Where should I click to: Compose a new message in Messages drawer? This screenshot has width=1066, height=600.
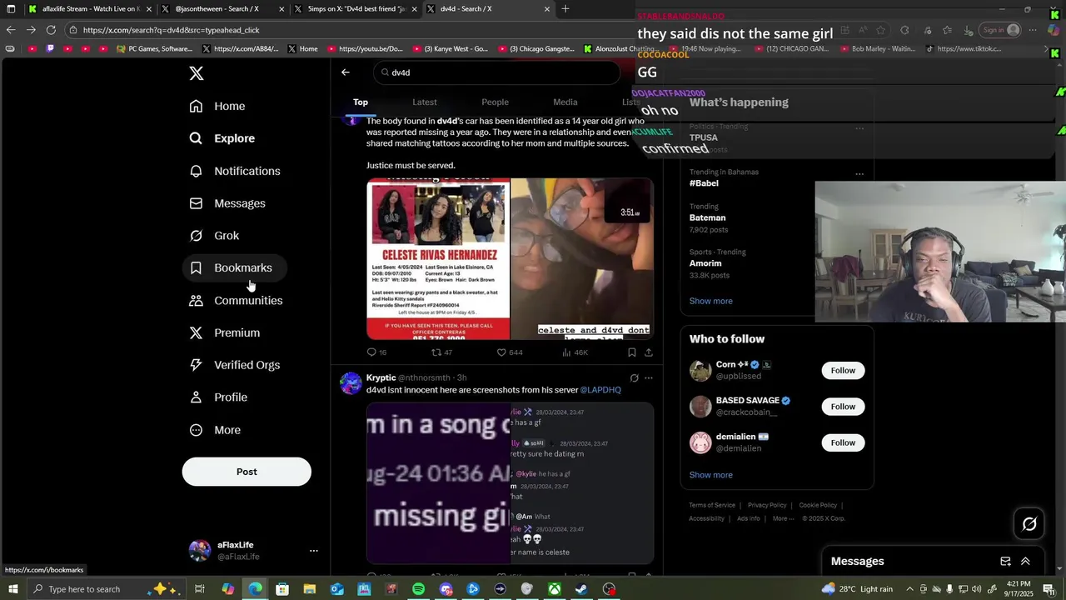1005,562
